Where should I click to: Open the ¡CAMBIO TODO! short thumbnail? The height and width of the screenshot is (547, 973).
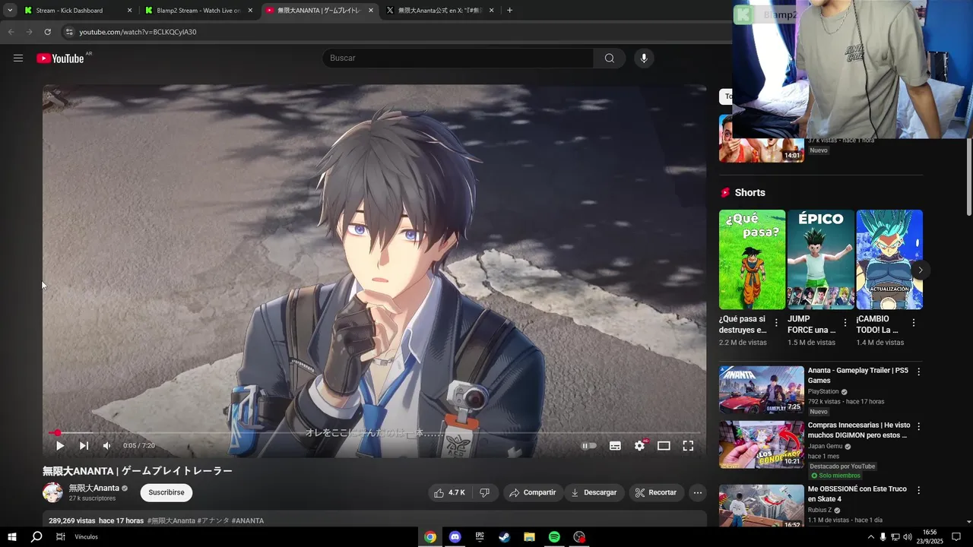(x=889, y=259)
